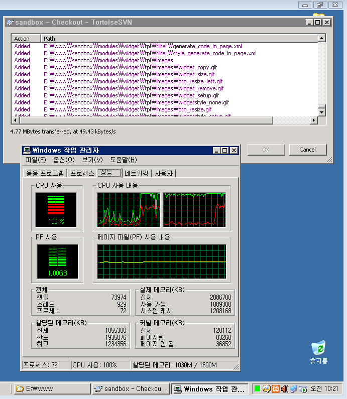Click the 핸들 count value 73974
The height and width of the screenshot is (399, 347).
(119, 297)
